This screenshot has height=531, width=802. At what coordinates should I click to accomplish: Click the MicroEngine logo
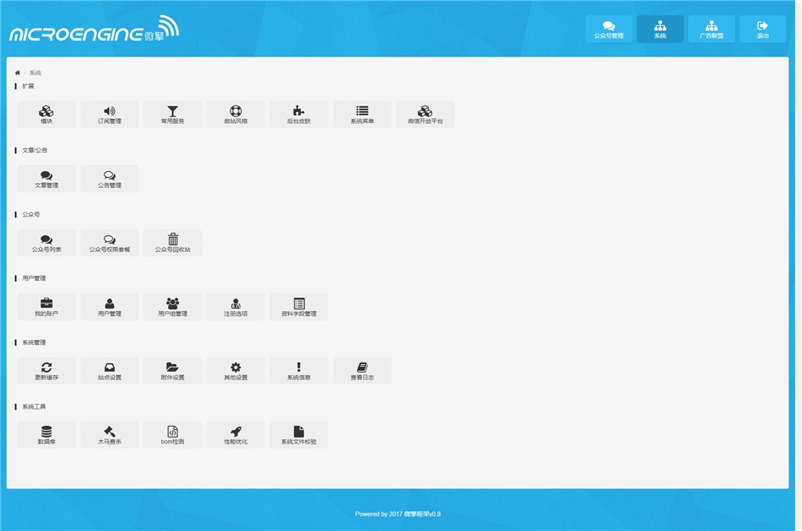(x=93, y=30)
